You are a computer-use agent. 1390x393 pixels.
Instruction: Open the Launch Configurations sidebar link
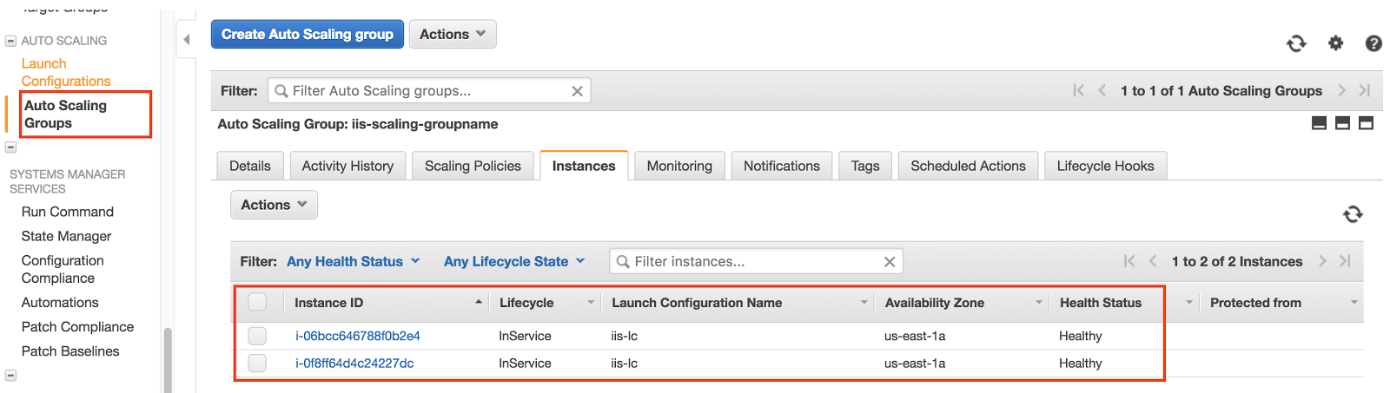(x=66, y=72)
